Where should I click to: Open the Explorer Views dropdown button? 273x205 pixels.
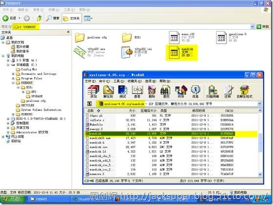(x=88, y=18)
